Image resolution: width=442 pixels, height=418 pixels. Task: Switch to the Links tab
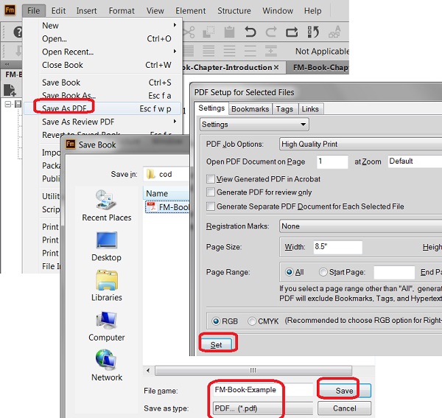click(x=310, y=109)
